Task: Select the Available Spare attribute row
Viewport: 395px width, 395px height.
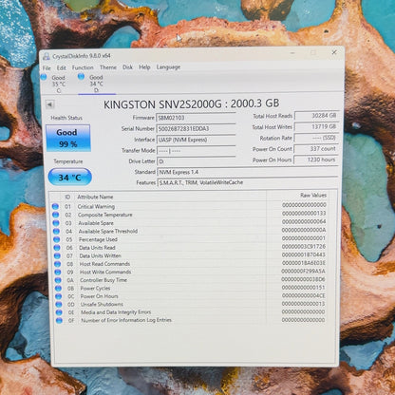Action: click(190, 223)
